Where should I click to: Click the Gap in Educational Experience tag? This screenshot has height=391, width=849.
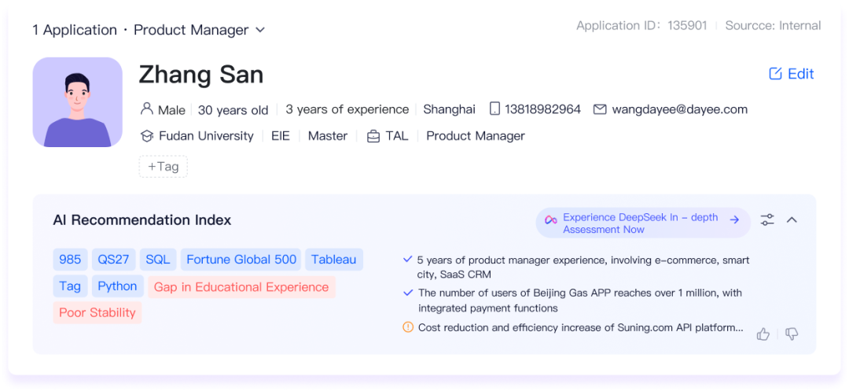[241, 287]
